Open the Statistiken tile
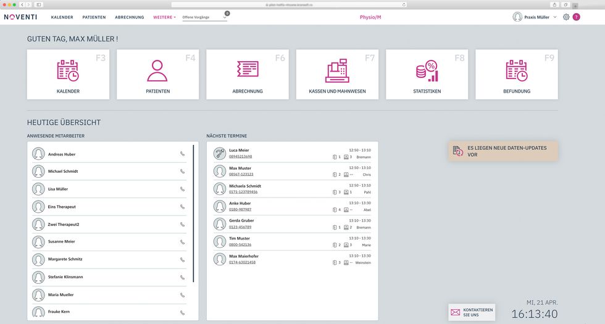This screenshot has width=605, height=324. coord(427,75)
